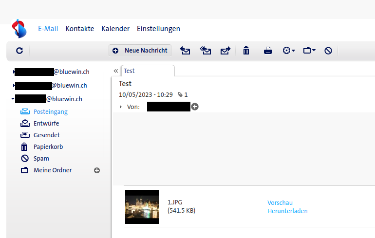Delete message with trash icon
Screen dimensions: 375x238
246,51
